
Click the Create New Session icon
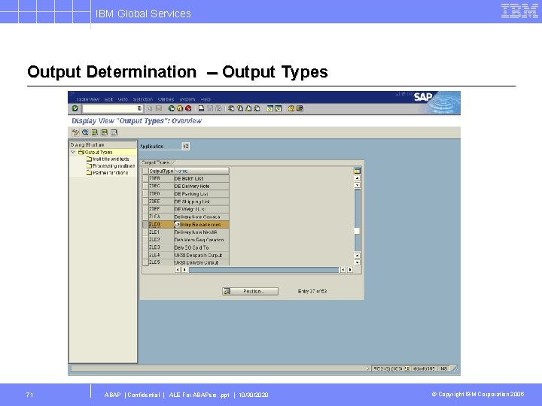click(269, 108)
